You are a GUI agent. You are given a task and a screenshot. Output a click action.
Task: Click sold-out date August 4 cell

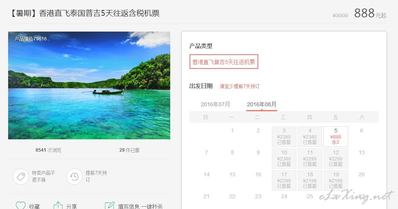click(x=310, y=137)
